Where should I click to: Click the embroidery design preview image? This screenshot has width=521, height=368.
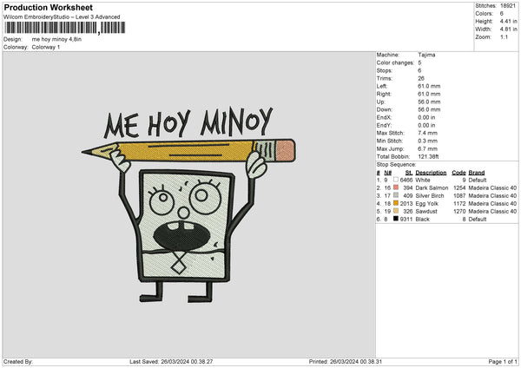pyautogui.click(x=188, y=204)
